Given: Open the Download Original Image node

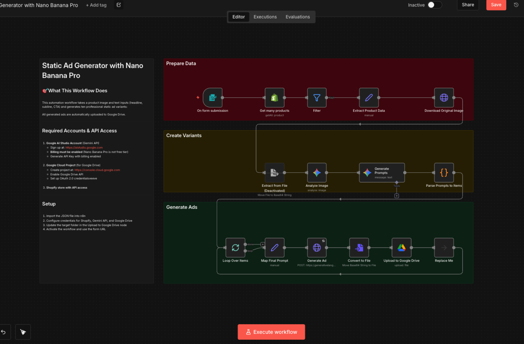Looking at the screenshot, I should click(444, 98).
